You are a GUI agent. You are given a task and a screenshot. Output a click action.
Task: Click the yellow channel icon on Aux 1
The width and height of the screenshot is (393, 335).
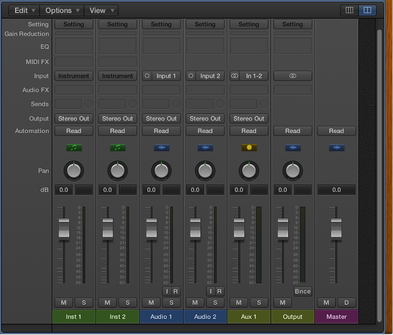pos(249,147)
